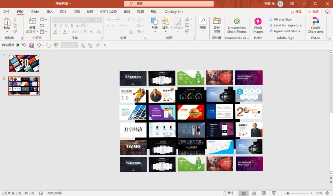
Task: Click the Ribbon Display Options icon
Action: [x=292, y=4]
